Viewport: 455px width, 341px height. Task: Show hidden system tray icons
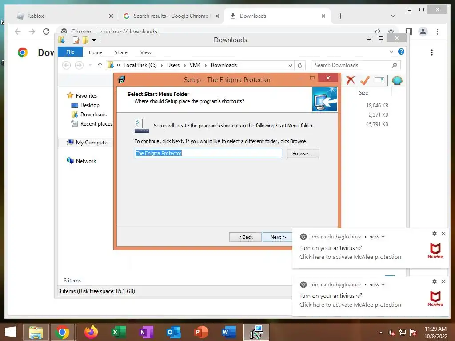click(x=381, y=333)
